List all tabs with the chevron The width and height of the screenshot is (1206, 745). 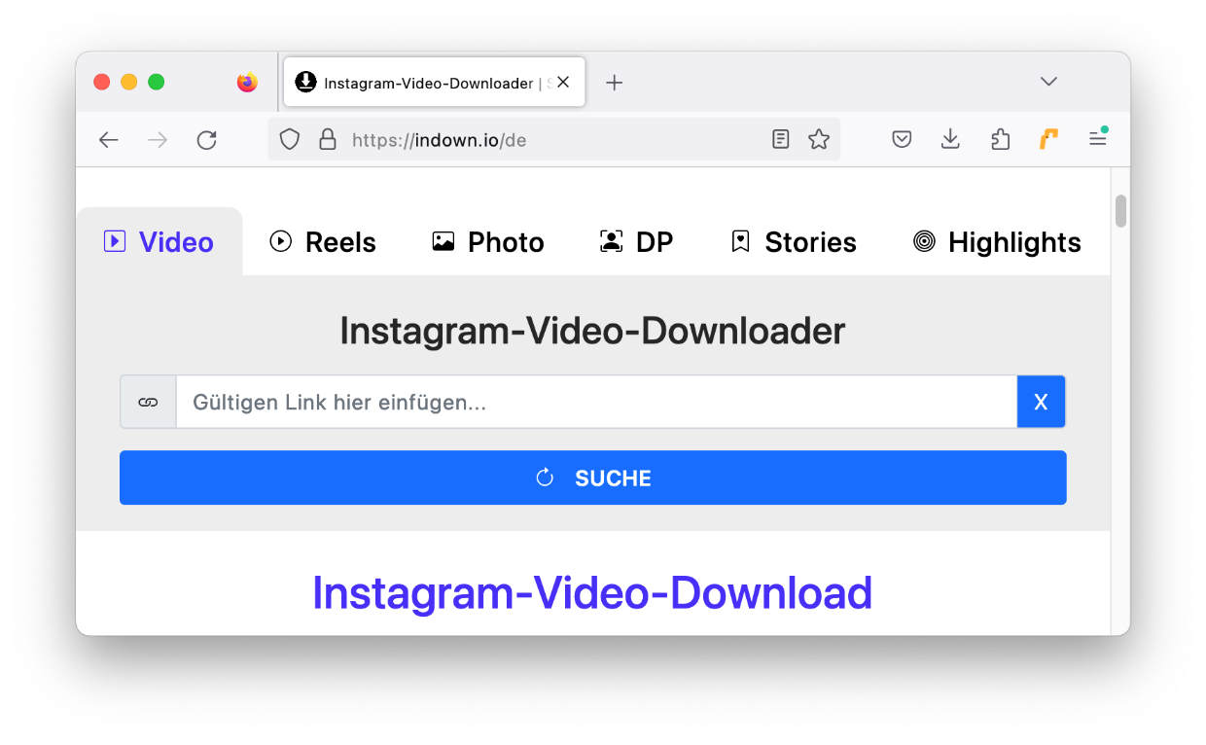(x=1048, y=82)
